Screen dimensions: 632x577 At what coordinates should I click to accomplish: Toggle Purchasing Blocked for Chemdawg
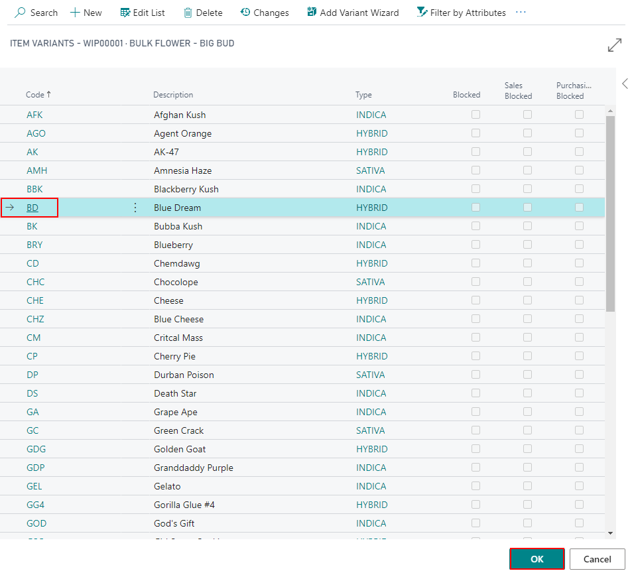pyautogui.click(x=579, y=263)
